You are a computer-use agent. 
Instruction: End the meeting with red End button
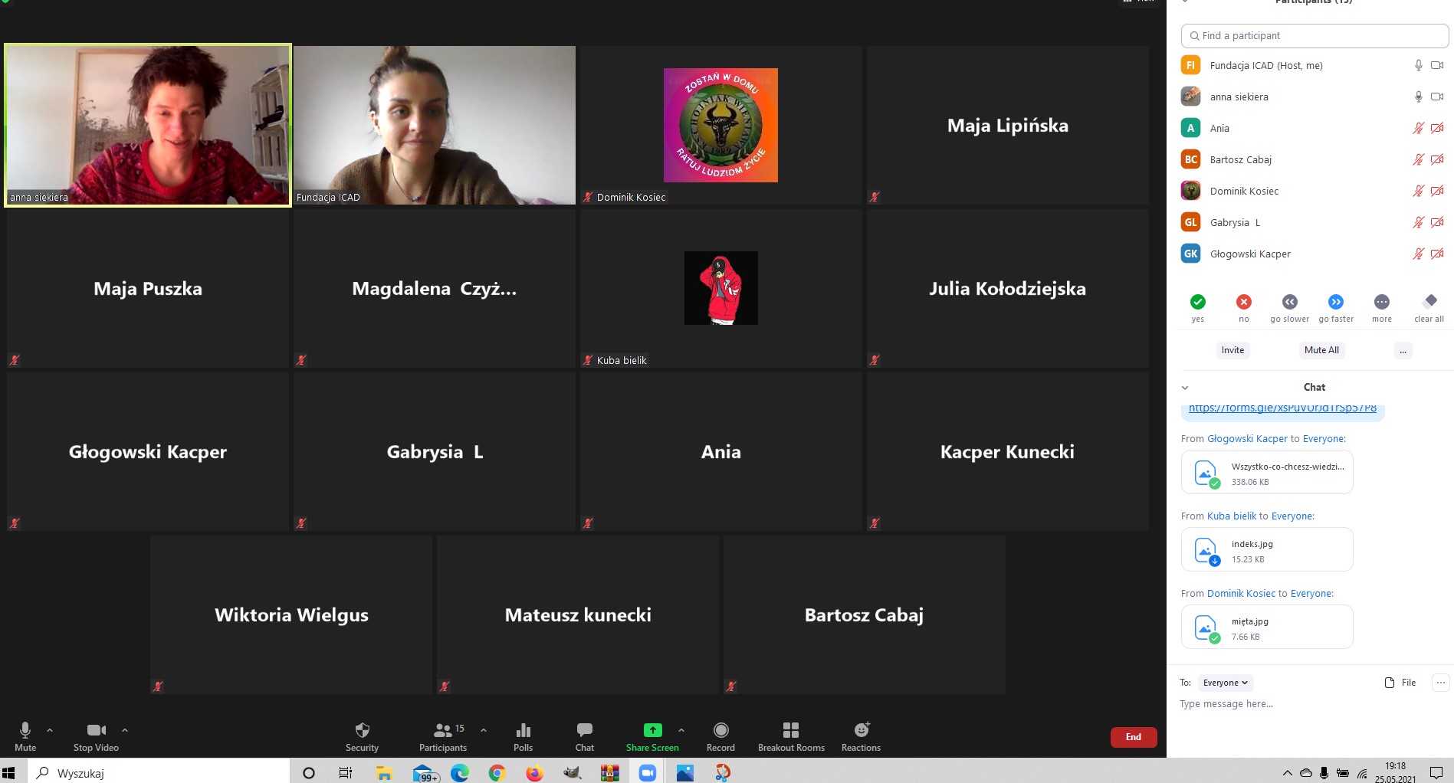coord(1134,737)
